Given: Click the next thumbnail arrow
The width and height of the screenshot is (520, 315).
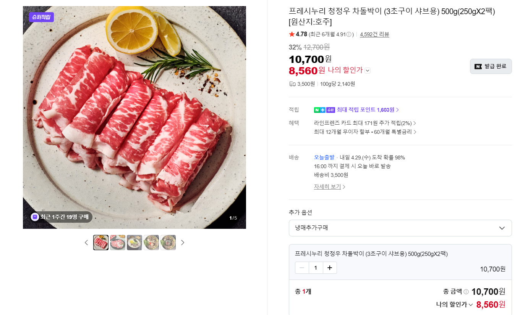Looking at the screenshot, I should tap(183, 243).
